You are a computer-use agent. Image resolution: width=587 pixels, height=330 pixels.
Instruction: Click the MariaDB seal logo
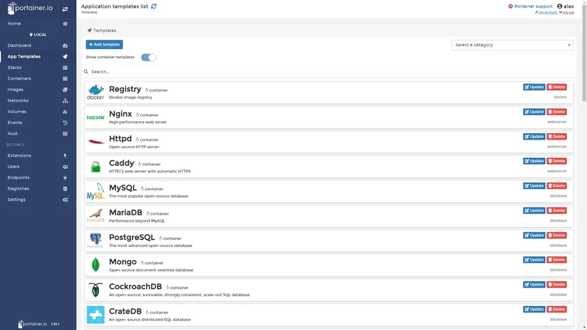(x=95, y=215)
